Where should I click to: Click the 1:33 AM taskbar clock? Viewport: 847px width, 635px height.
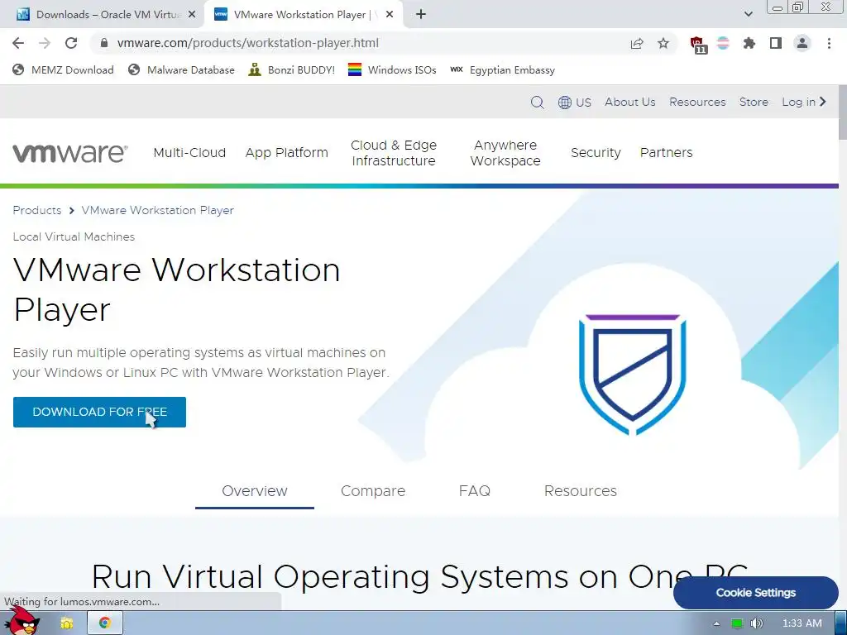pyautogui.click(x=802, y=623)
